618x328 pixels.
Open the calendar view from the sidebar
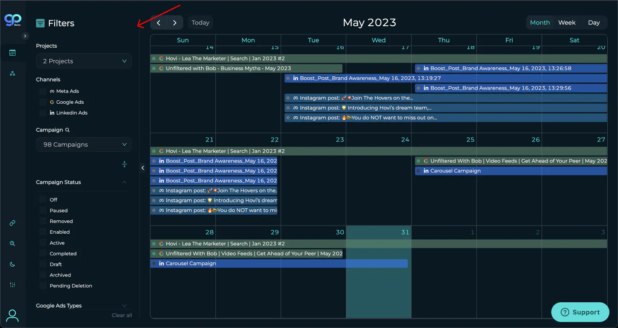[x=12, y=53]
